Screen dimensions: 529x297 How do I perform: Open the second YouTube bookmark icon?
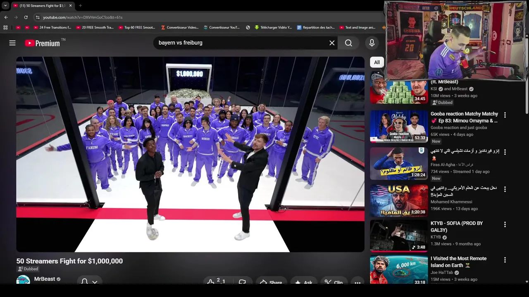coord(27,28)
